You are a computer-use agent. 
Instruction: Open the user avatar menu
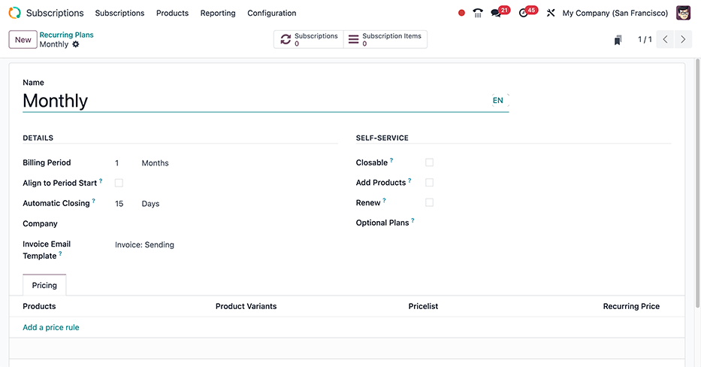[x=683, y=13]
